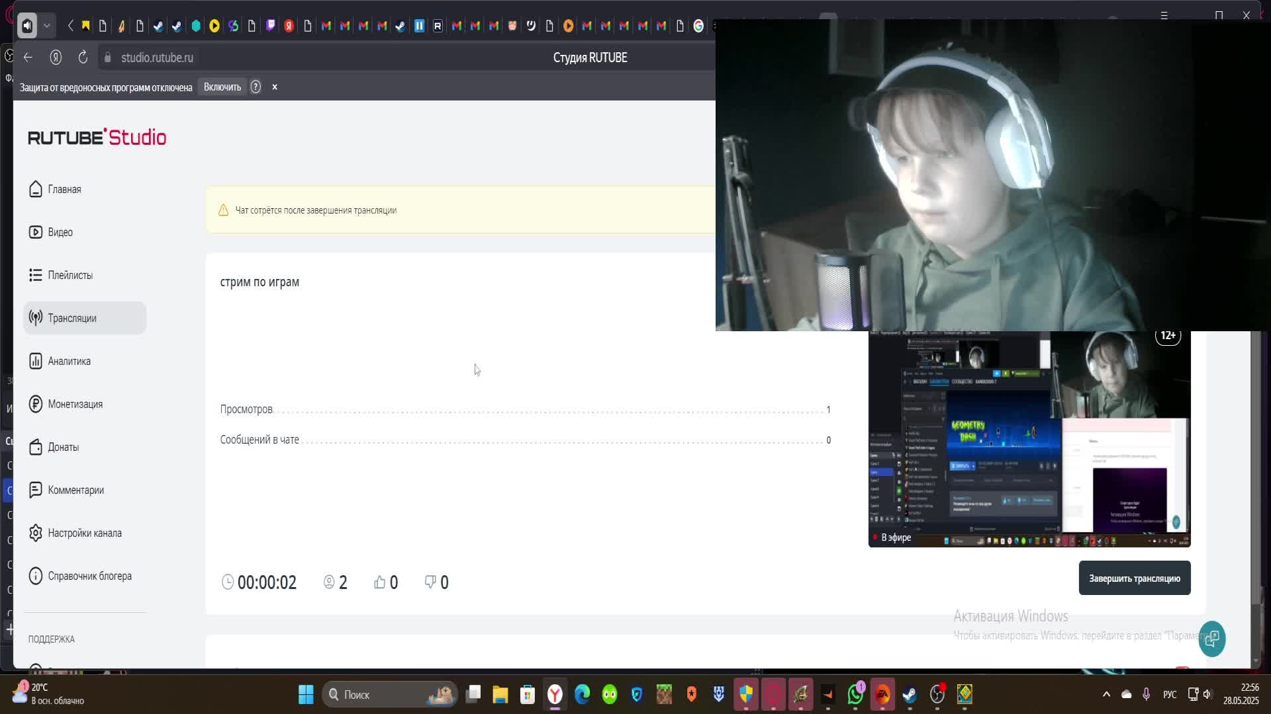The image size is (1271, 714).
Task: Click the В эфире live indicator
Action: tap(892, 537)
